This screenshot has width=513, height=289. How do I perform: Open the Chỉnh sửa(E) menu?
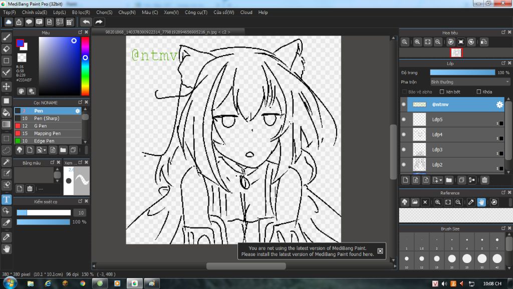tap(35, 12)
